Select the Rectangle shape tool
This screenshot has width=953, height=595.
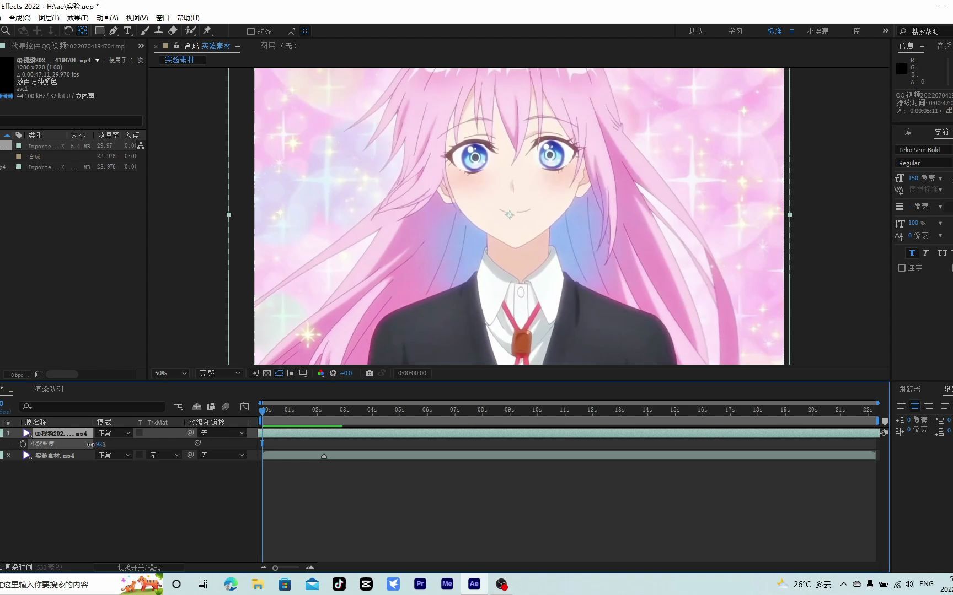(x=100, y=31)
